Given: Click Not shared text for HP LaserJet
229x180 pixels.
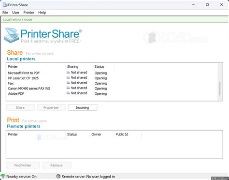Looking at the screenshot, I should click(x=79, y=77).
